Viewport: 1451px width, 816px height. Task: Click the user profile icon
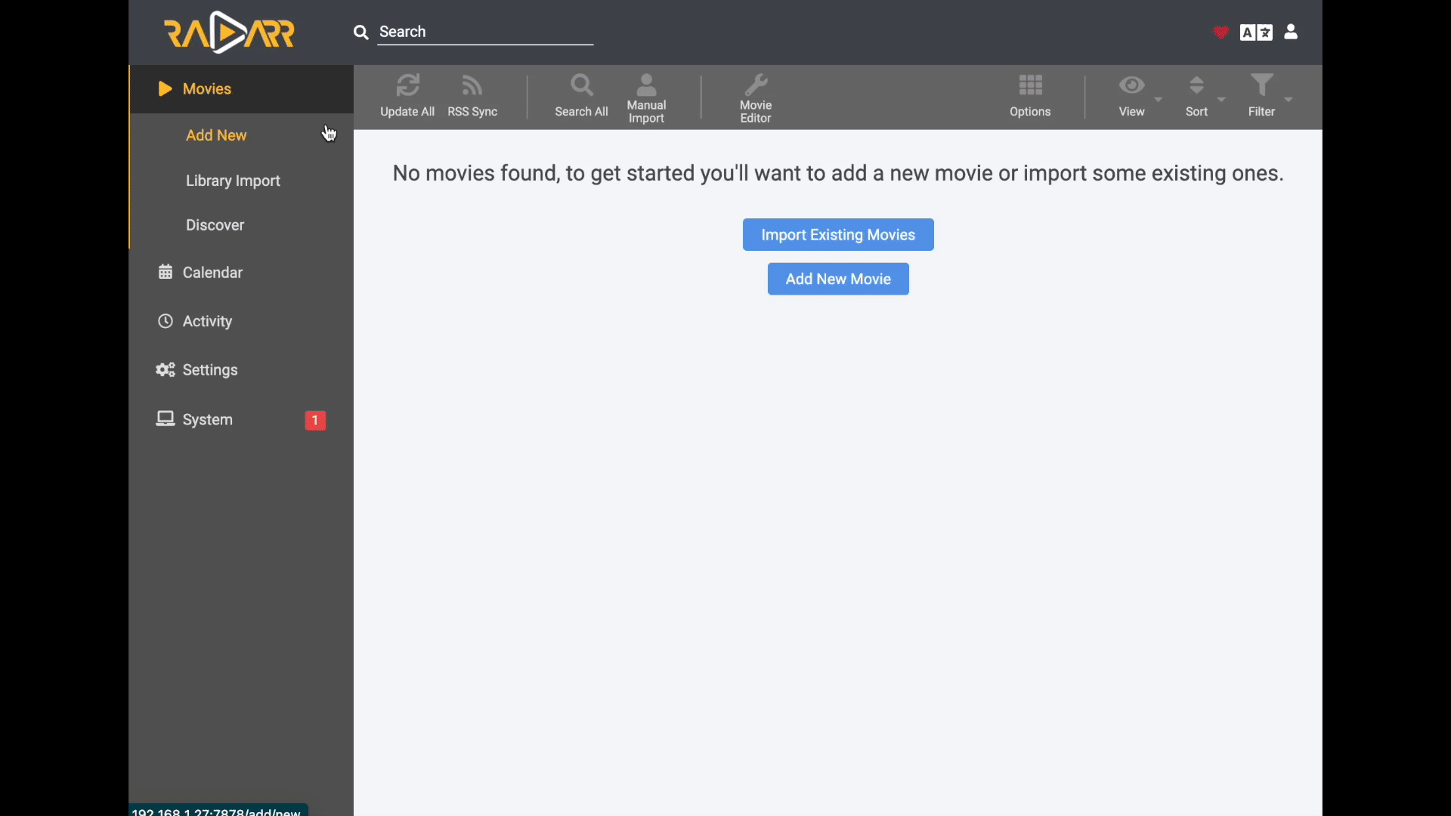click(x=1291, y=32)
